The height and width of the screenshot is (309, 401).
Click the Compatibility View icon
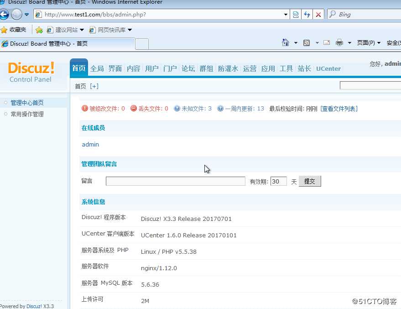[x=296, y=15]
